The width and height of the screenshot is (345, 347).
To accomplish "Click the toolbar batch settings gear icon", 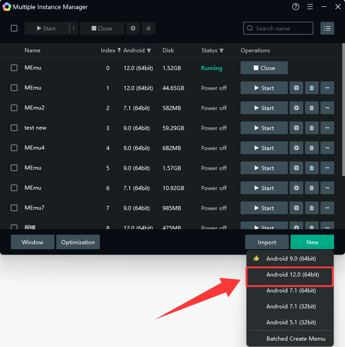I will pos(133,28).
